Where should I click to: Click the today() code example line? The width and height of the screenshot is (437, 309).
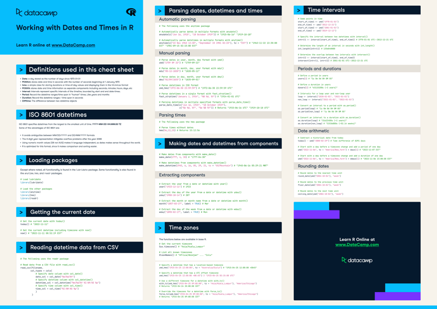click(34, 224)
